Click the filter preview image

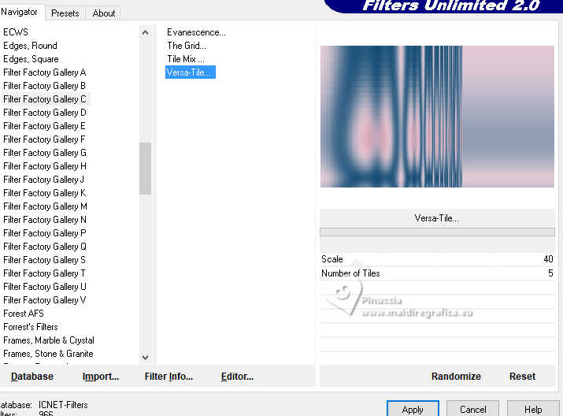[437, 117]
